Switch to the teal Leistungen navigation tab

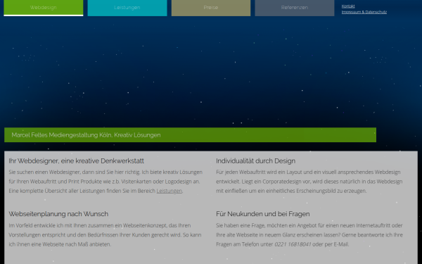(127, 8)
